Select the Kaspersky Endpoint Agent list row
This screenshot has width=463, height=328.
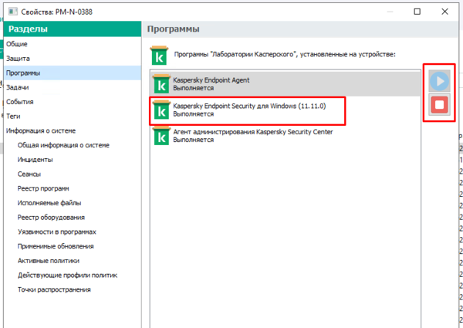pyautogui.click(x=286, y=84)
